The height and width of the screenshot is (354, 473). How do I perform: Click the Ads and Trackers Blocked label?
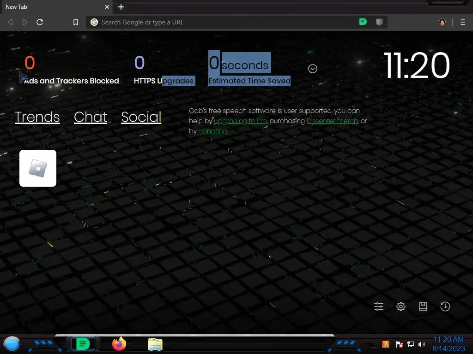72,81
